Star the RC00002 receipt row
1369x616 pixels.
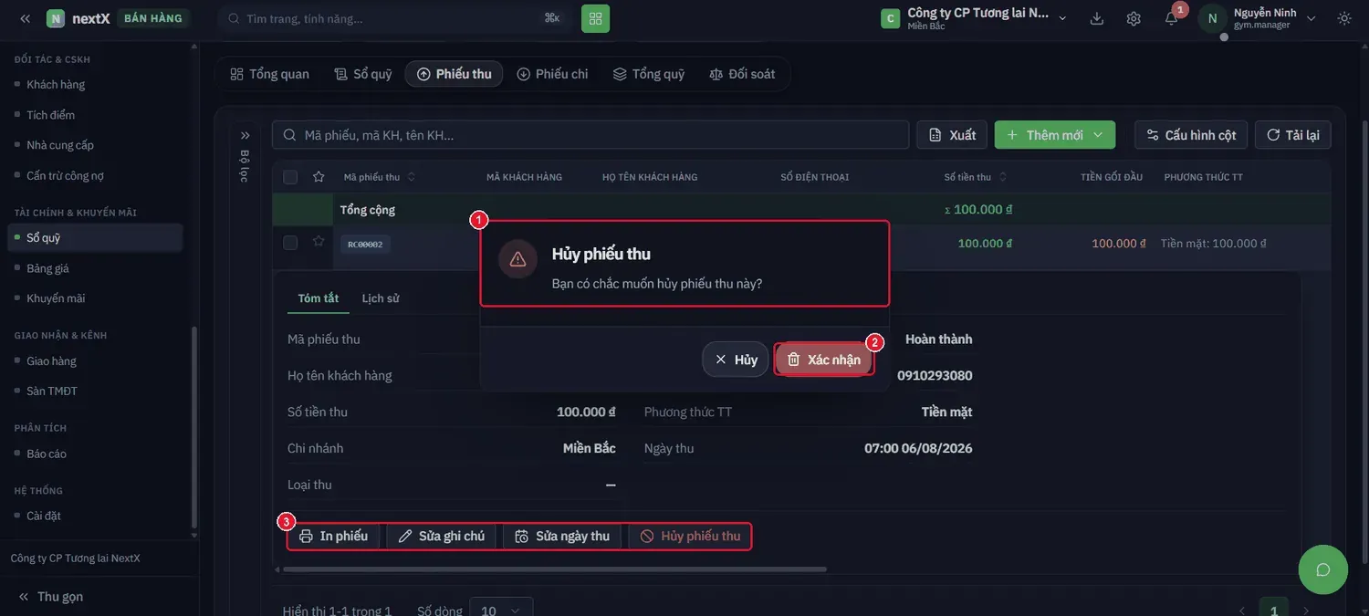(319, 242)
